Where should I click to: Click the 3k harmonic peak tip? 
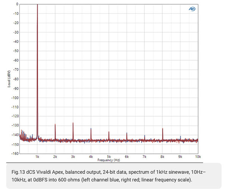coord(73,123)
